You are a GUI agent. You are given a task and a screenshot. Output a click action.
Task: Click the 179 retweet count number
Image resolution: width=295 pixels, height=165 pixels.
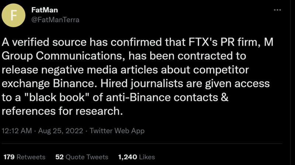point(8,157)
